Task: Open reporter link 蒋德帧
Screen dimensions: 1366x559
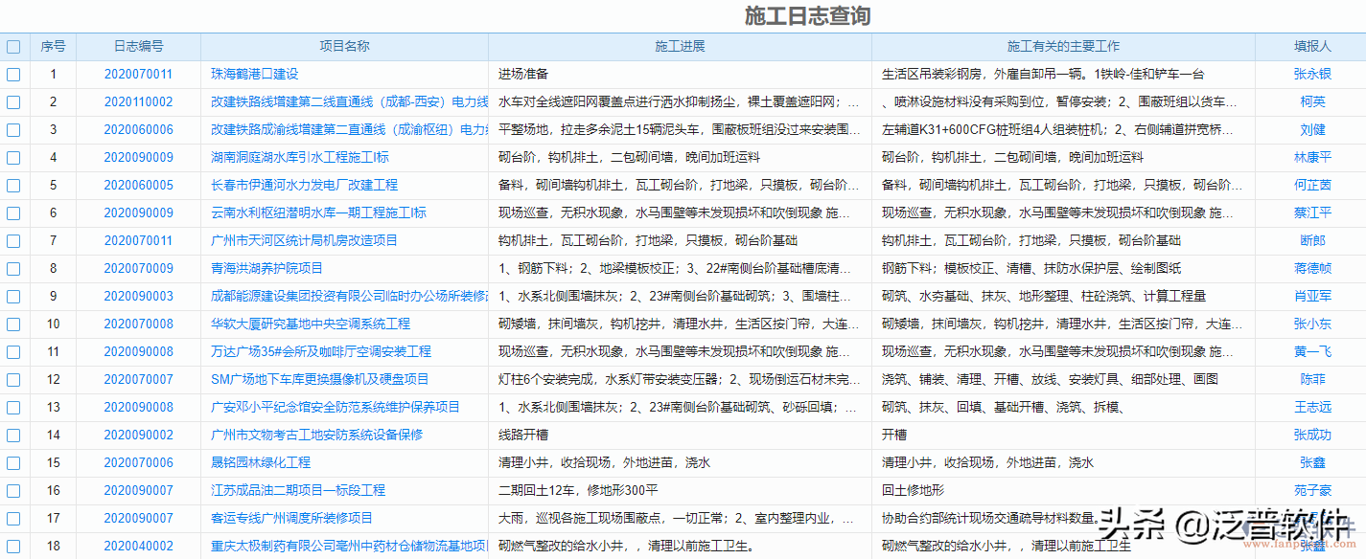Action: 1312,268
